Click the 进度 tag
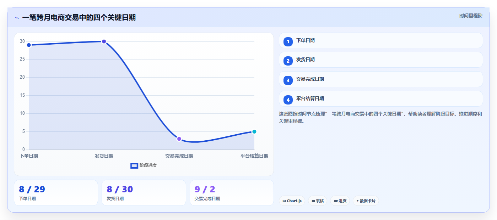The height and width of the screenshot is (220, 497). (x=340, y=201)
